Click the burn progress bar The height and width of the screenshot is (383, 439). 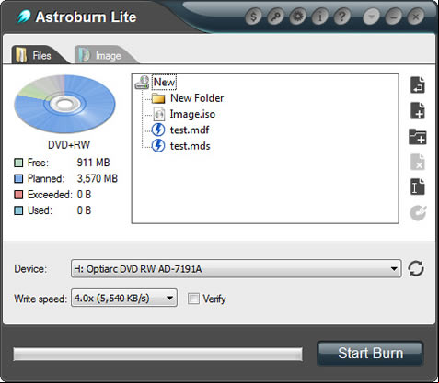157,354
